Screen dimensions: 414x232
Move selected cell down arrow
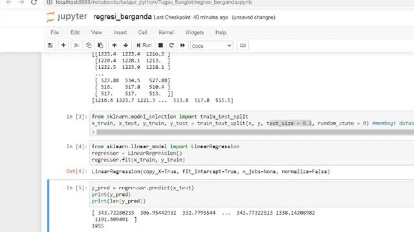126,46
